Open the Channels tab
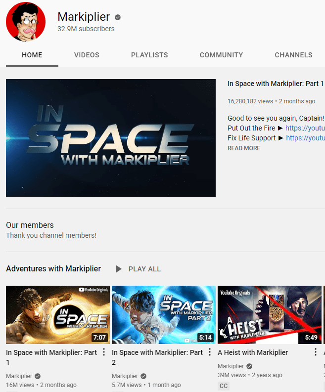The width and height of the screenshot is (325, 392). click(x=293, y=55)
